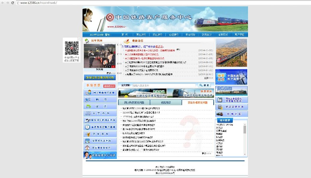The image size is (311, 178).
Task: Open the 铁路货运 laws banner with blue locomotive
Action: [x=191, y=93]
